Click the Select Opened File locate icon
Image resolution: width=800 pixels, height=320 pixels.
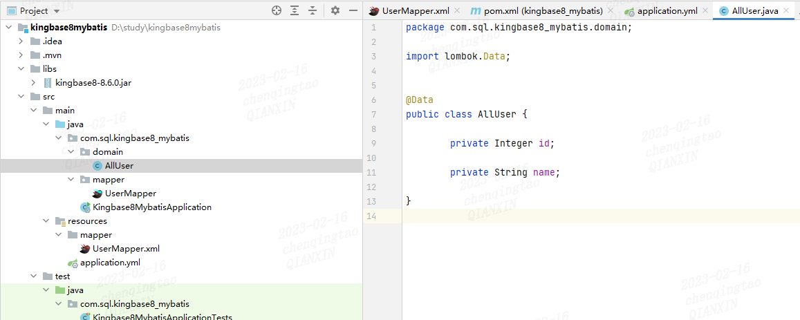(x=277, y=10)
